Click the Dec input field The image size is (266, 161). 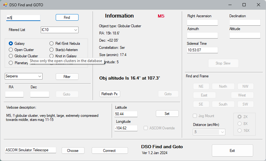click(40, 94)
